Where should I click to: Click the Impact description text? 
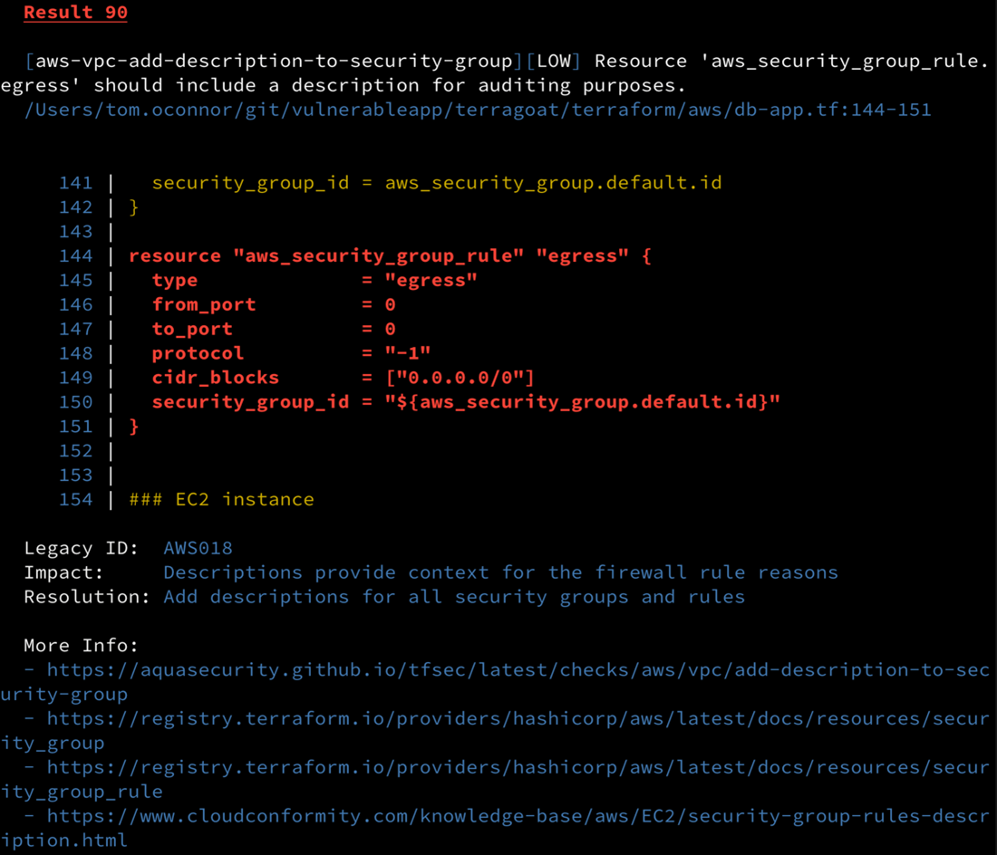(x=500, y=572)
